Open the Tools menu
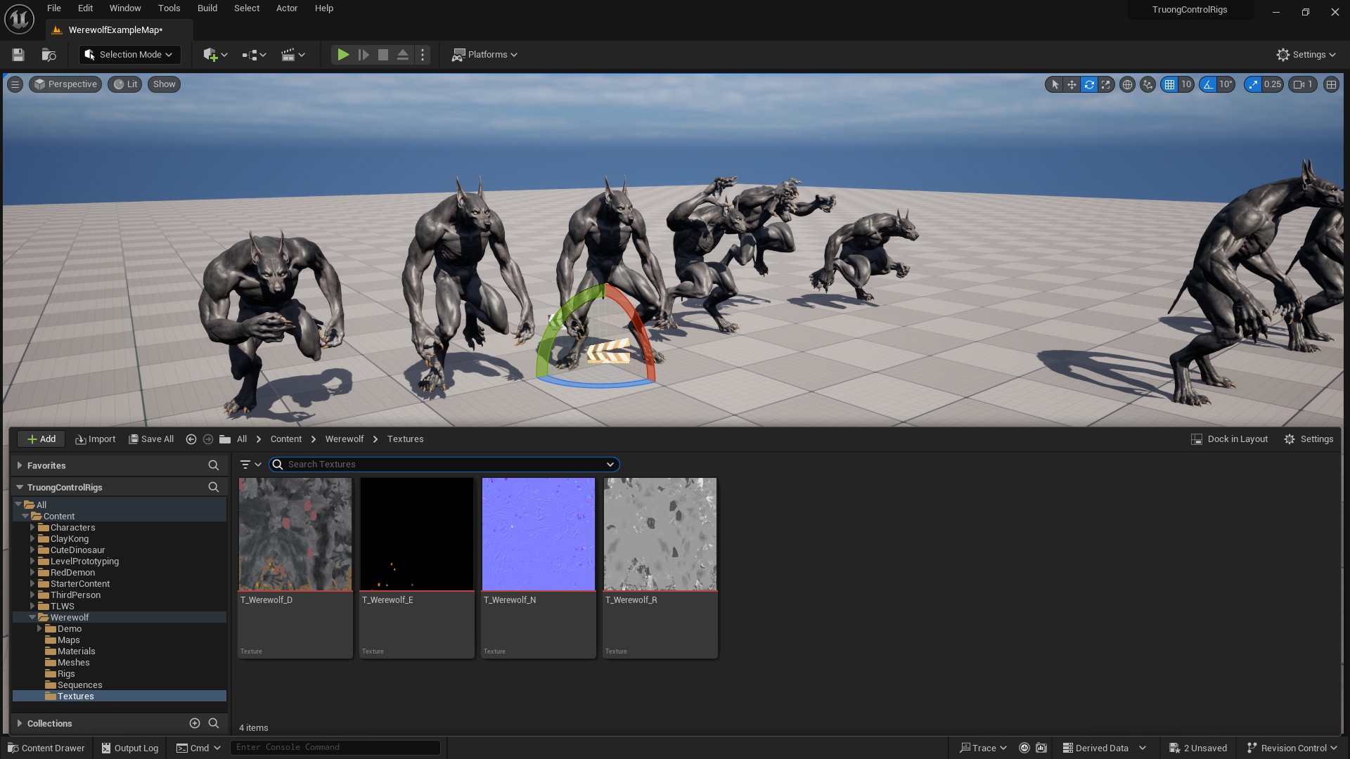1350x759 pixels. (x=169, y=8)
